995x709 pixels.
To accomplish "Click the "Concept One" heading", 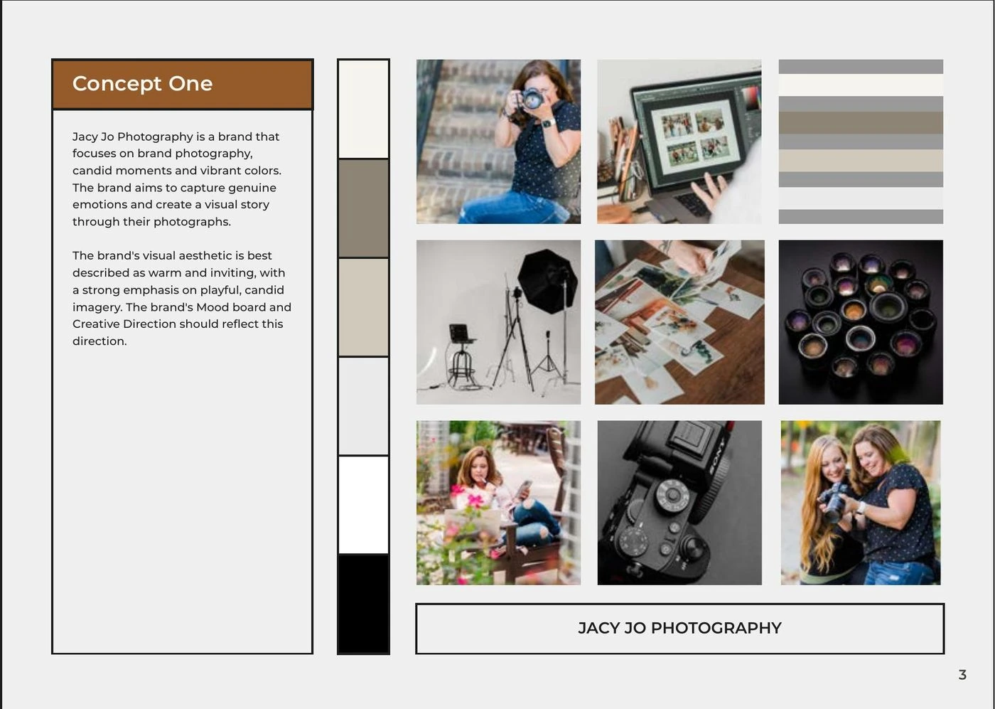I will pos(142,83).
